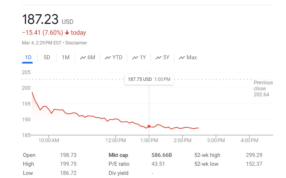The image size is (286, 178).
Task: Click the red dot on chart
Action: (x=149, y=126)
